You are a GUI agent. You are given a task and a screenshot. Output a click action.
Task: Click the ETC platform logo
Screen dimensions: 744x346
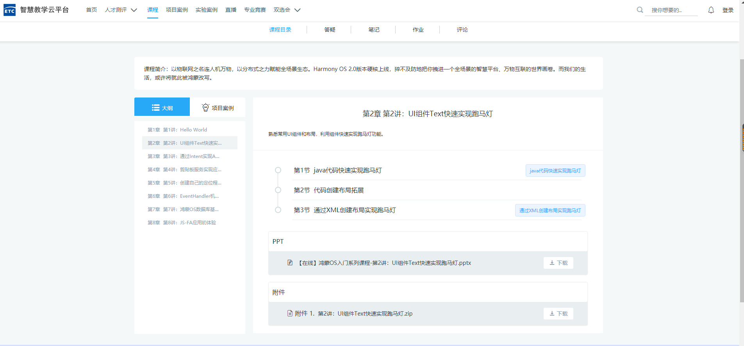coord(10,10)
